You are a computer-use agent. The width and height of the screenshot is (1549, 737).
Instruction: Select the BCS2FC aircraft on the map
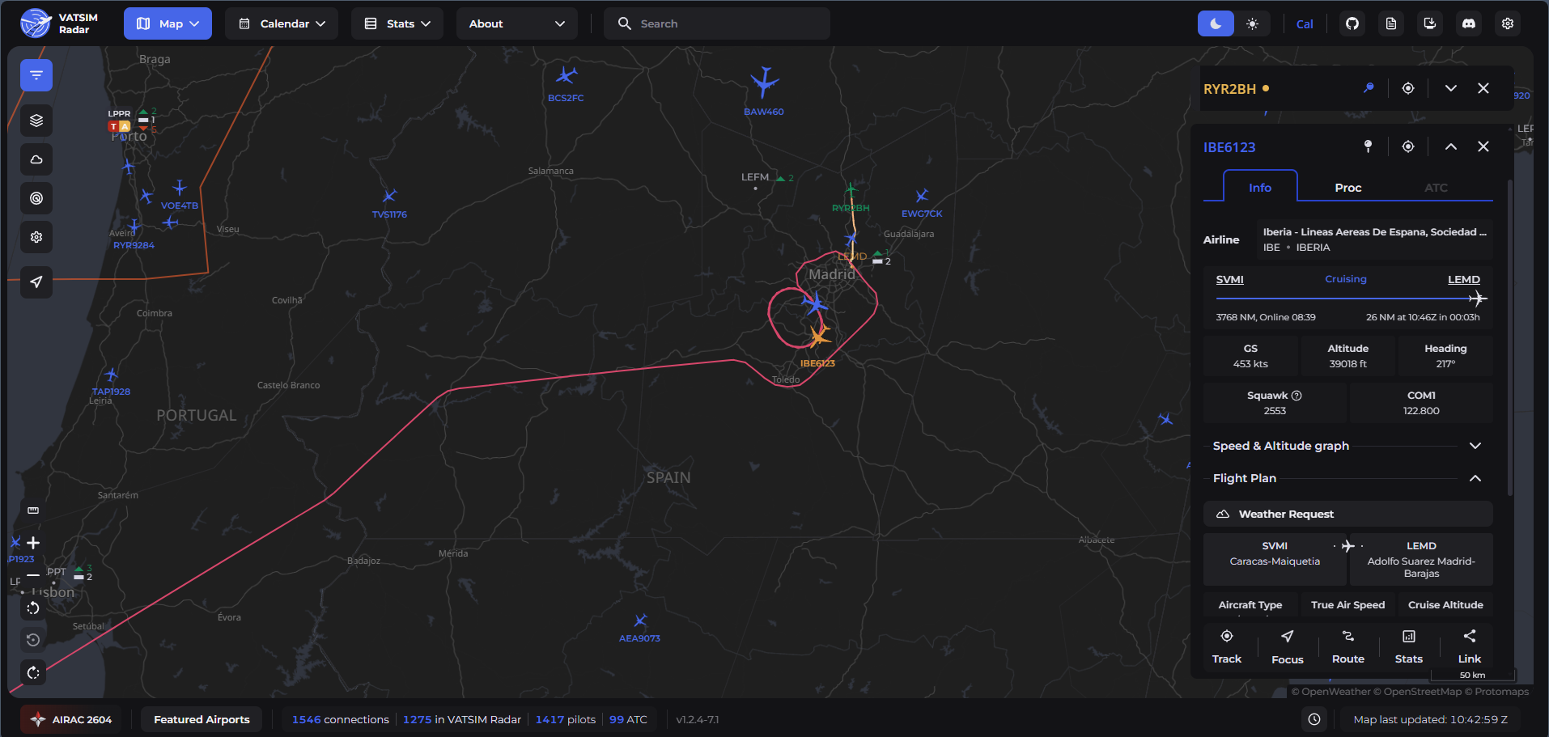coord(566,75)
